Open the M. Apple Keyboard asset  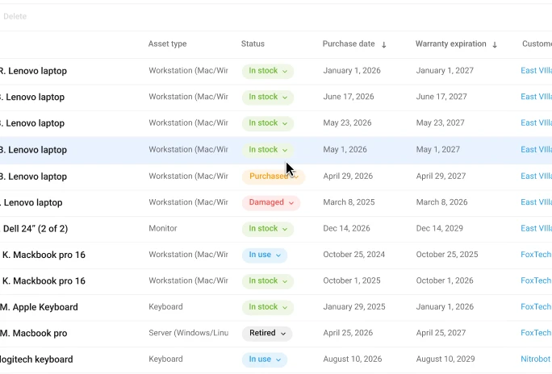click(39, 307)
